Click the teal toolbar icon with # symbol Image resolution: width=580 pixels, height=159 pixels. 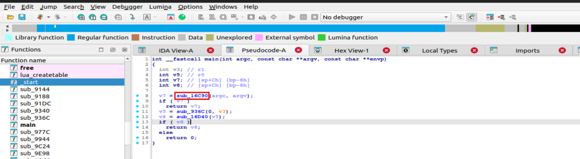click(x=81, y=17)
